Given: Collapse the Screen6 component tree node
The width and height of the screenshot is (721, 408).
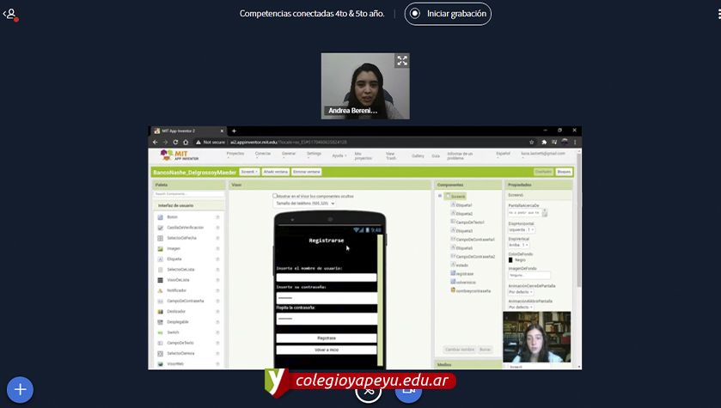Looking at the screenshot, I should click(440, 196).
